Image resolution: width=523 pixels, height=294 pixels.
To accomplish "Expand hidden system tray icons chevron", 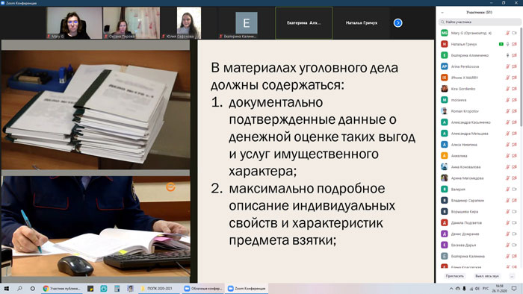I will tap(451, 289).
